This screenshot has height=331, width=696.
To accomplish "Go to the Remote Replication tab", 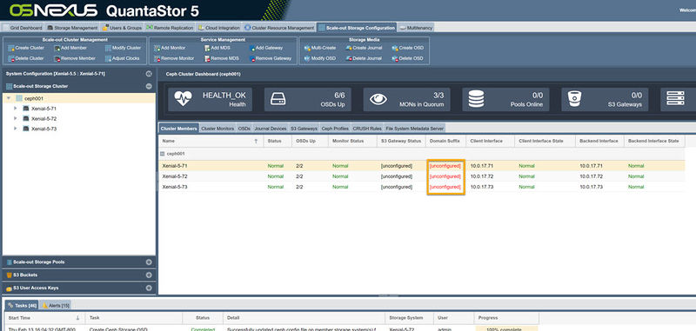I will (170, 28).
